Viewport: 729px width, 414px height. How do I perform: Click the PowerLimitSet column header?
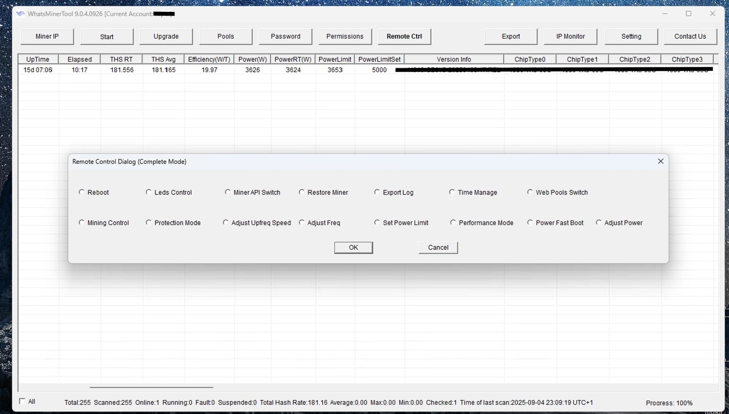(379, 59)
